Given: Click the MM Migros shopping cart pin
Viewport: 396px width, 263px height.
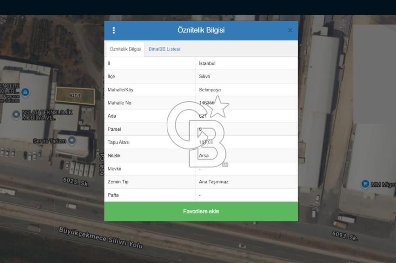Looking at the screenshot, I should point(365,184).
